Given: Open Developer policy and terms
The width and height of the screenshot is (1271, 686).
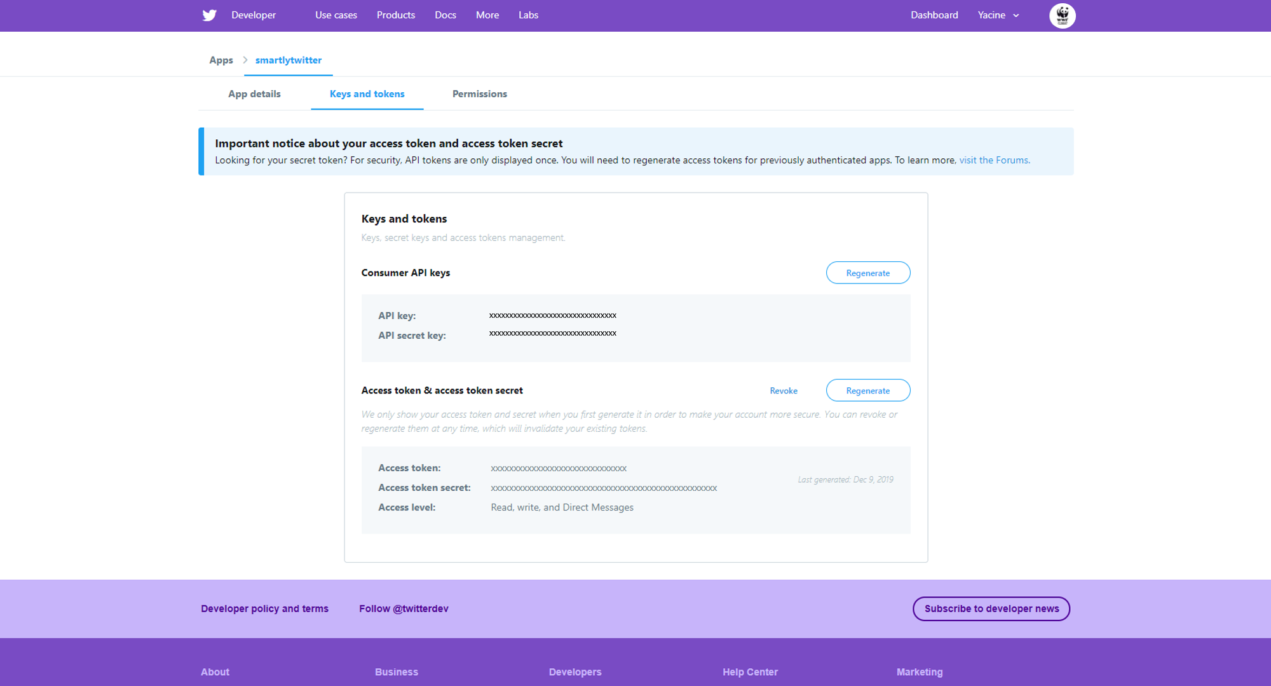Looking at the screenshot, I should click(x=264, y=608).
